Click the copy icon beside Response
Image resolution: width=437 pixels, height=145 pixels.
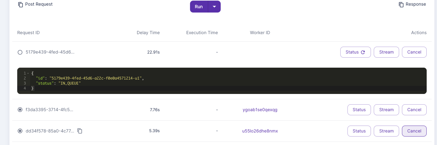401,4
